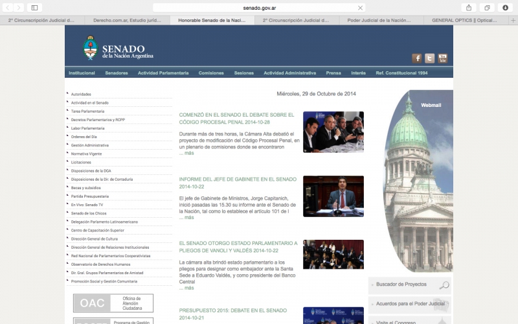
Task: Open Senate chamber session photo
Action: [333, 255]
